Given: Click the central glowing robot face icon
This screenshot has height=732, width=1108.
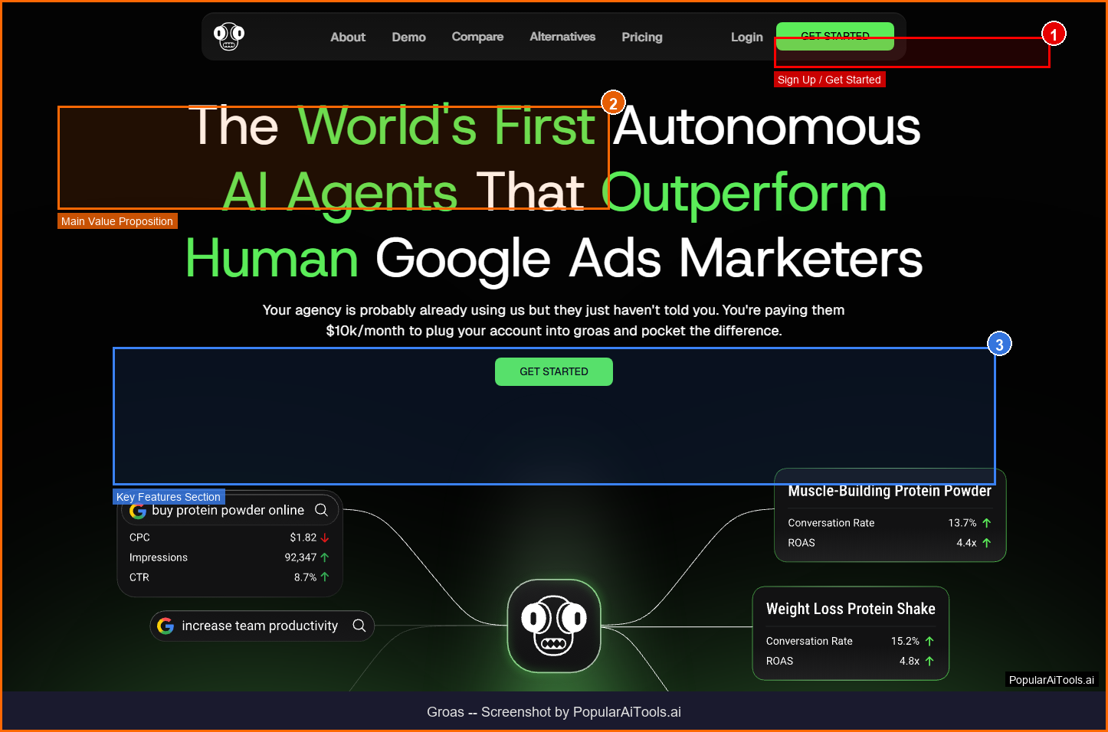Looking at the screenshot, I should (x=553, y=626).
